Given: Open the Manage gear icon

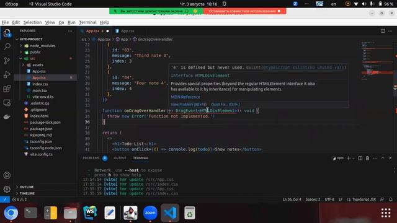Looking at the screenshot, I should tap(7, 189).
